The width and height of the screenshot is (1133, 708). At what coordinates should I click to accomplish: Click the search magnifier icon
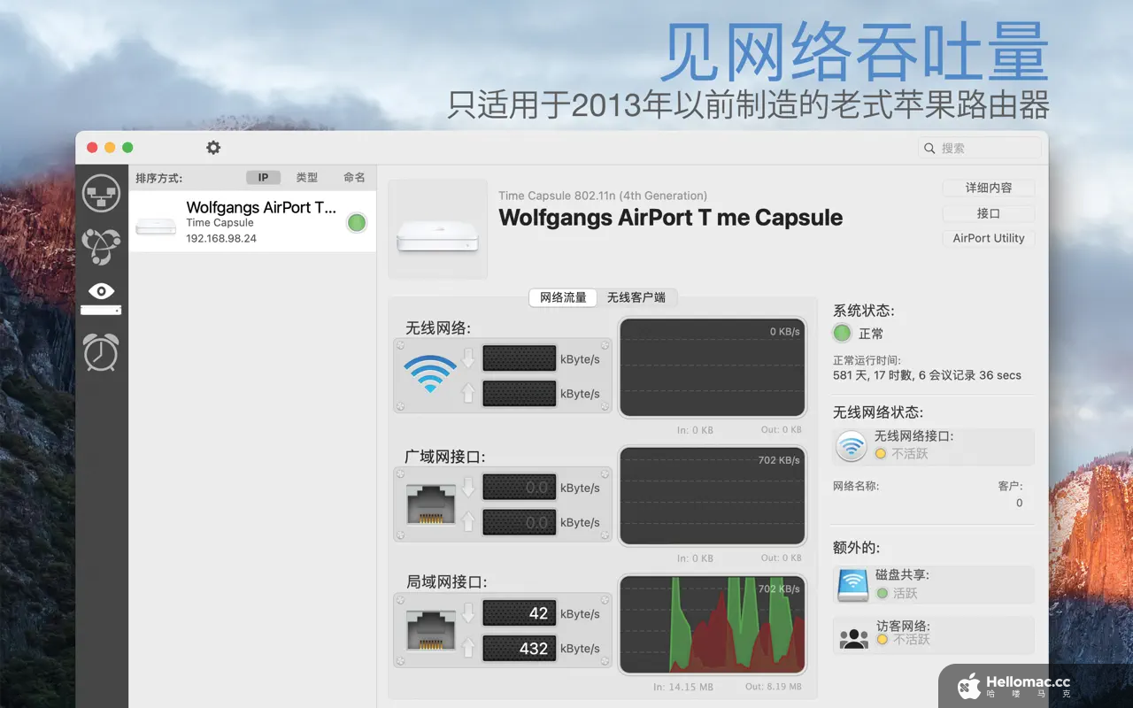(929, 149)
